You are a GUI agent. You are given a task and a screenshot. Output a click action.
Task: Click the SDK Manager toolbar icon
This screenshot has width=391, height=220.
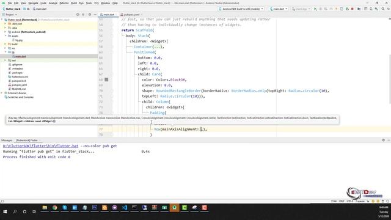(376, 9)
